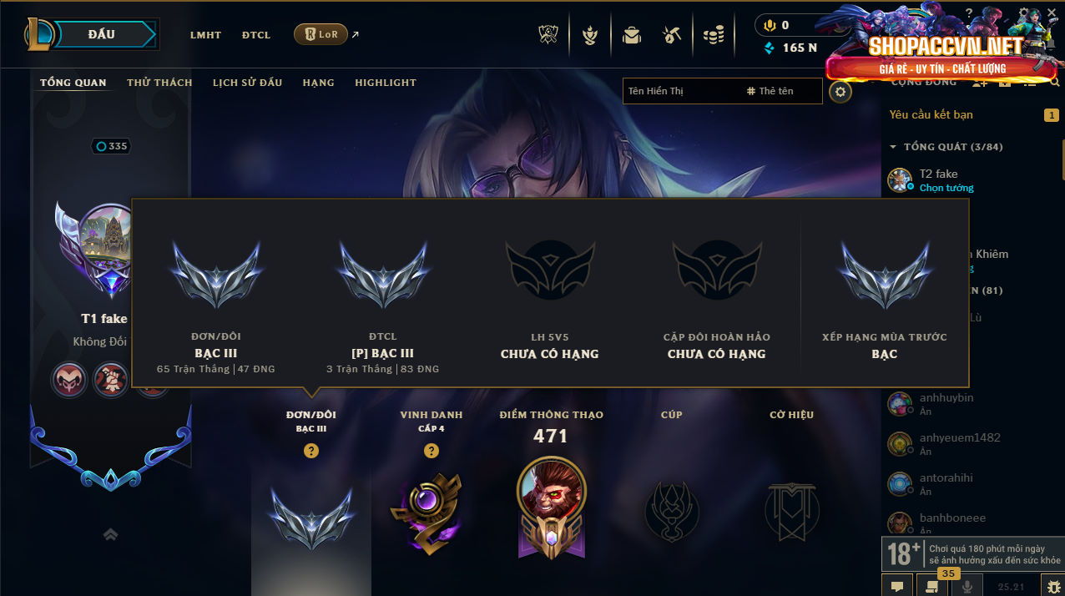
Task: Open the missions scroll icon with badge 35
Action: tap(931, 587)
